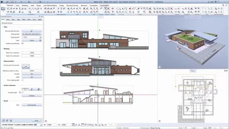This screenshot has height=129, width=229.
Task: Click the Anchor point for preview box
Action: point(26,66)
